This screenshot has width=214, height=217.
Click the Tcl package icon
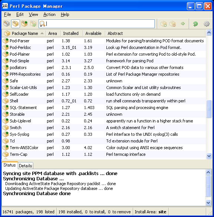tap(6, 141)
